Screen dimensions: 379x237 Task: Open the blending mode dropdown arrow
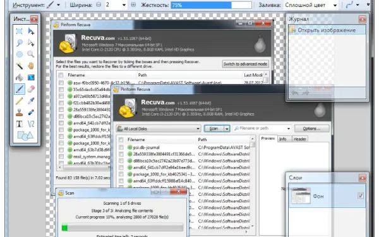click(358, 5)
